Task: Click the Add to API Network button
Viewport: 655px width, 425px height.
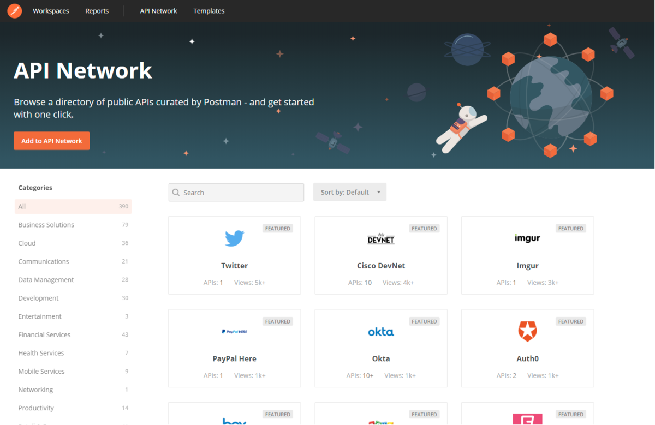Action: [x=52, y=141]
